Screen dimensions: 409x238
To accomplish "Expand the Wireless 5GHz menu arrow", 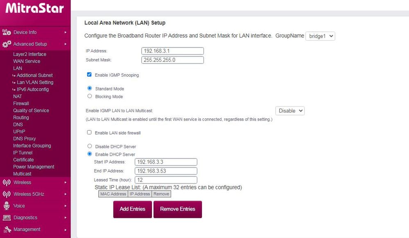I will pyautogui.click(x=66, y=194).
